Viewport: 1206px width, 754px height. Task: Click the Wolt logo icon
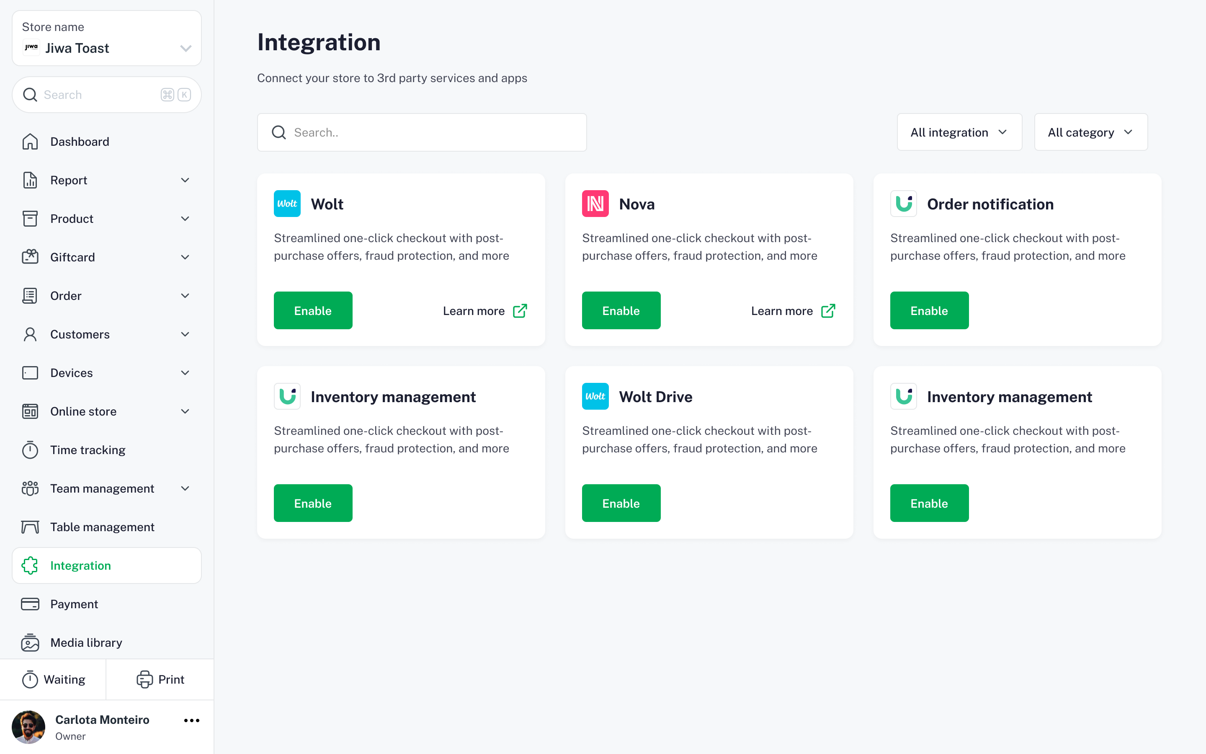(x=287, y=204)
